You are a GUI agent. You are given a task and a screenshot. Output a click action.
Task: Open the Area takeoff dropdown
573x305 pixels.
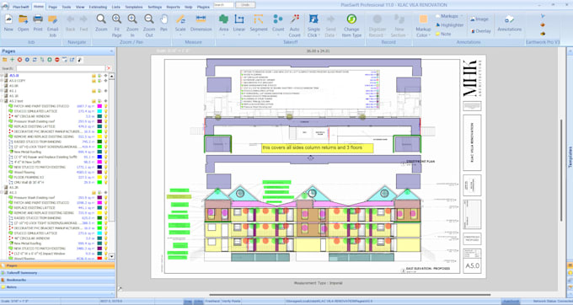(x=223, y=35)
